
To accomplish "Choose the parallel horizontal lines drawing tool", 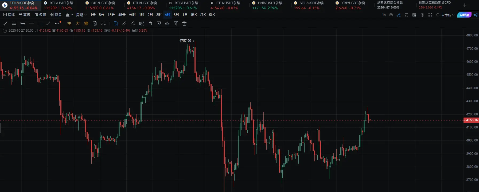I will click(23, 23).
